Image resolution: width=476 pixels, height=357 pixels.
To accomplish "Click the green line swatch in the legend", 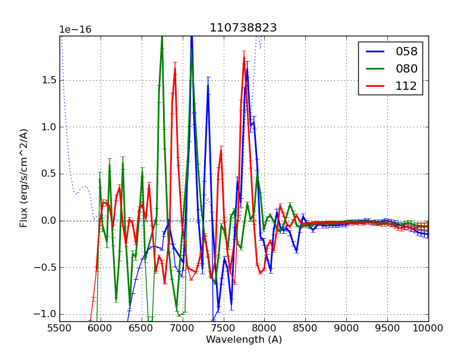I will (375, 68).
